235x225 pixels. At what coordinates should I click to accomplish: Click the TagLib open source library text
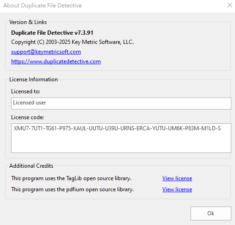click(x=71, y=178)
